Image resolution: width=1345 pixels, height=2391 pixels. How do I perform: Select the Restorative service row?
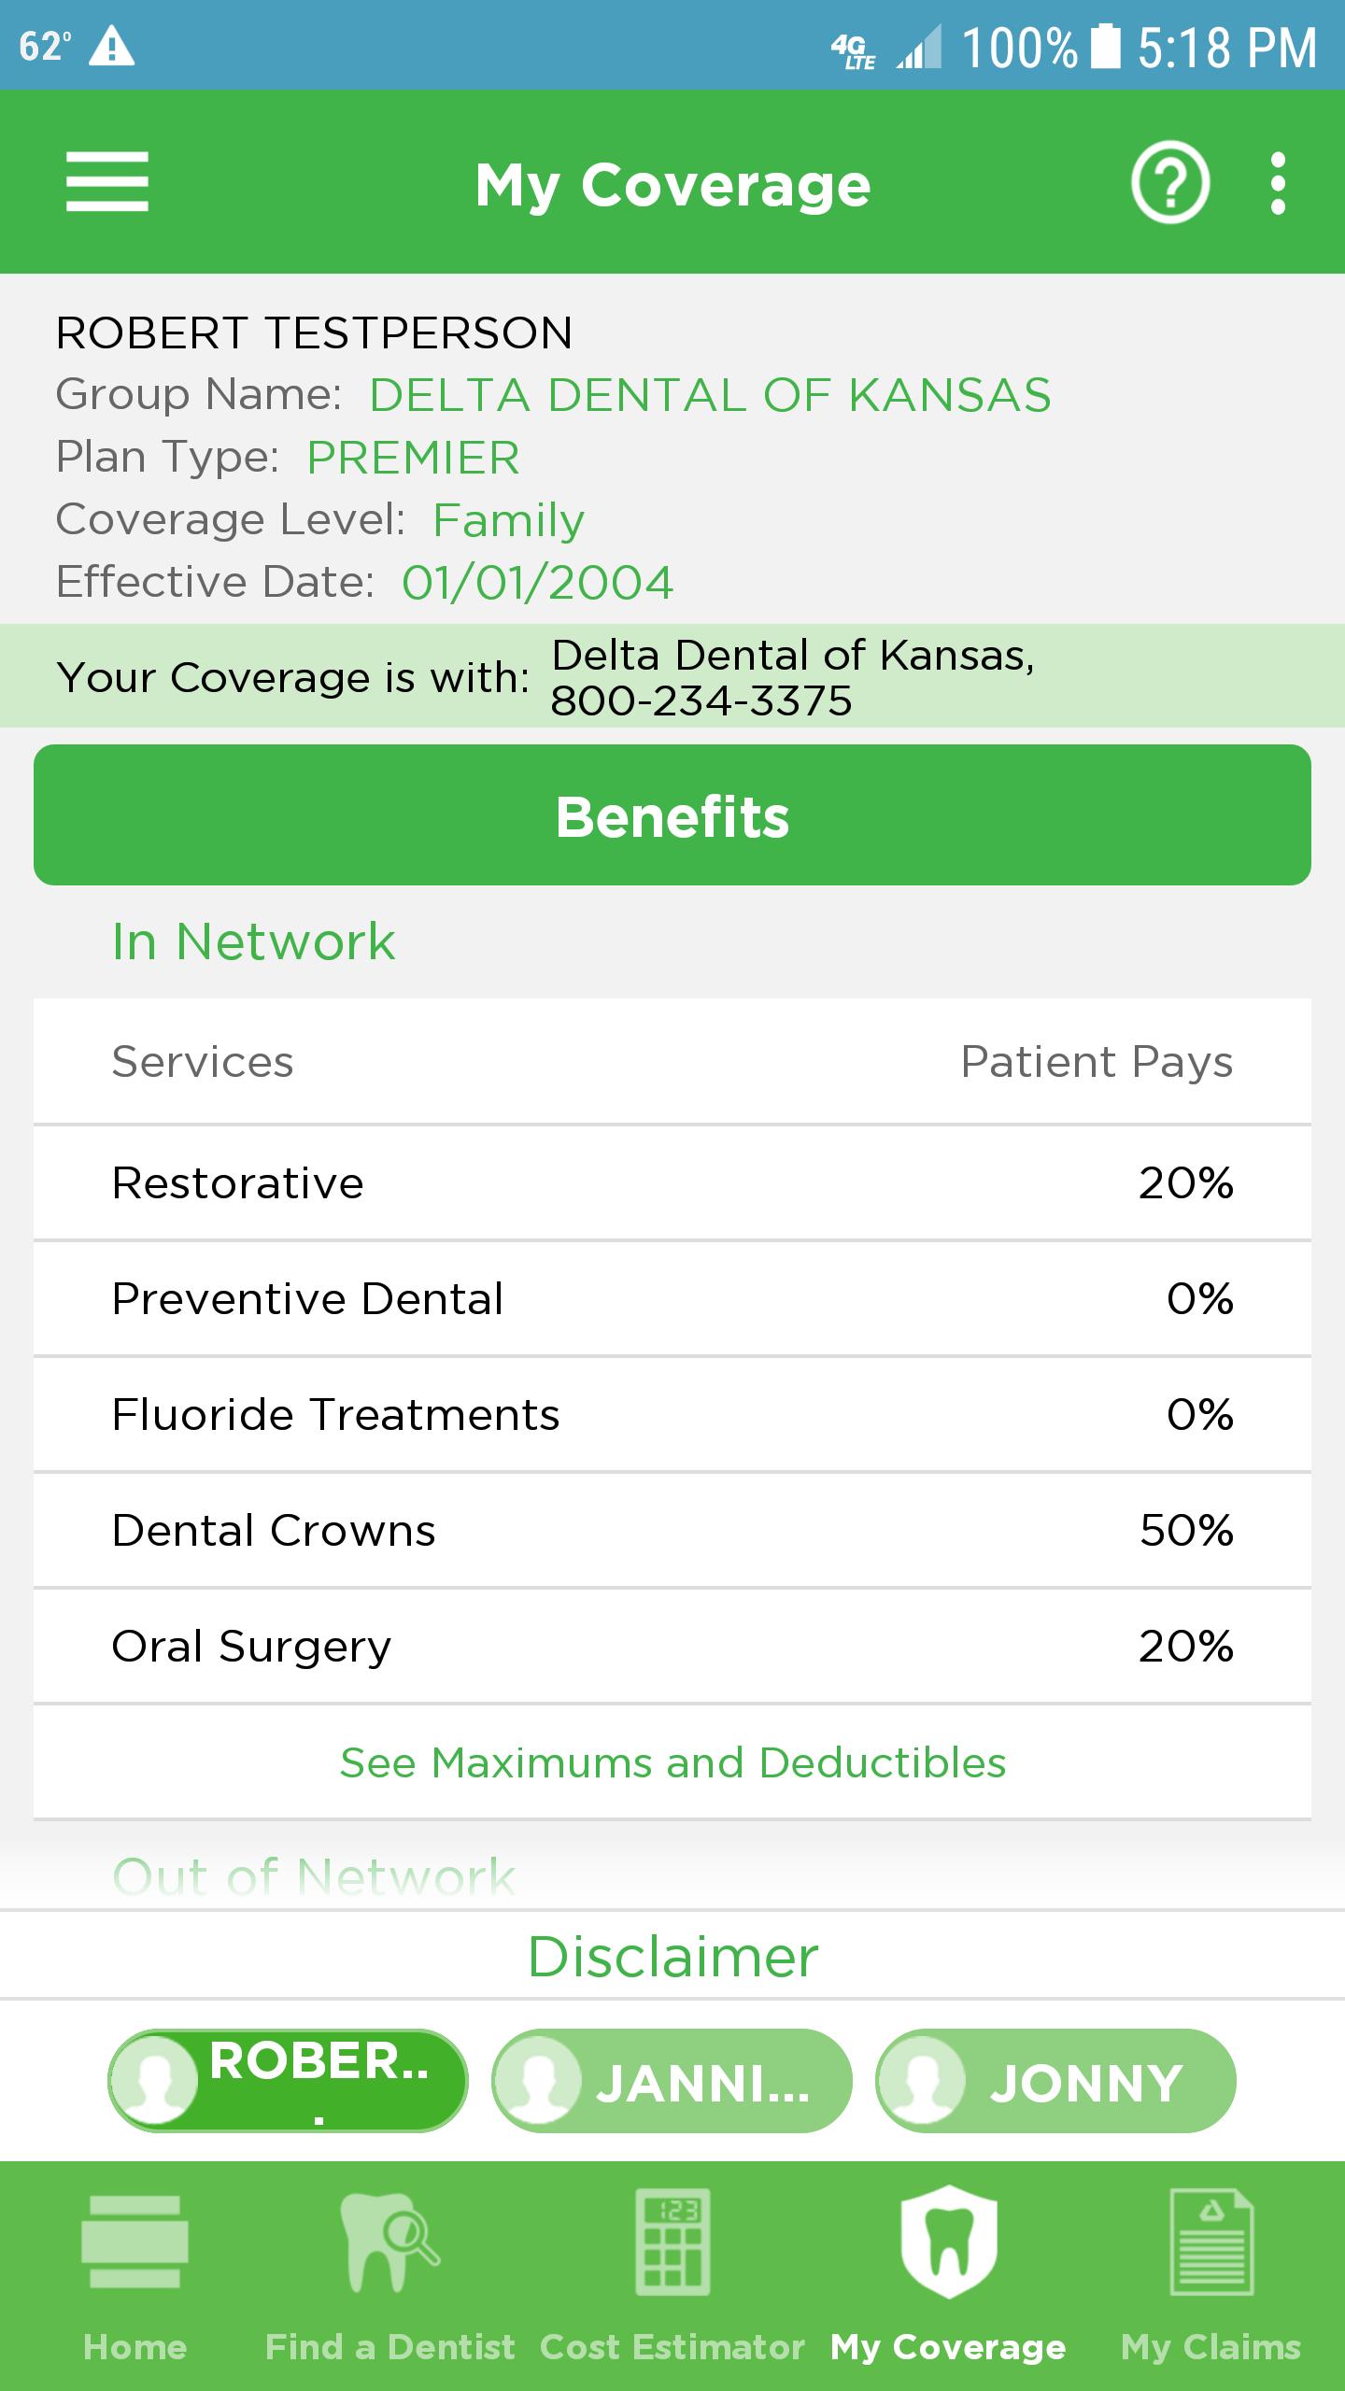pyautogui.click(x=672, y=1183)
